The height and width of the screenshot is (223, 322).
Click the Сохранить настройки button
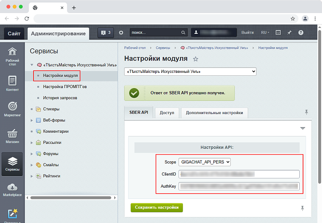pyautogui.click(x=156, y=207)
